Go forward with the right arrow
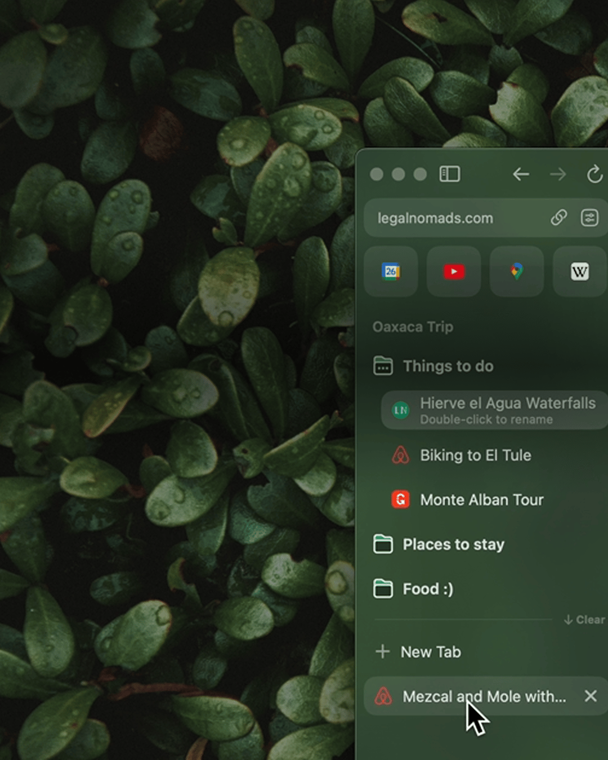This screenshot has width=608, height=760. click(558, 175)
